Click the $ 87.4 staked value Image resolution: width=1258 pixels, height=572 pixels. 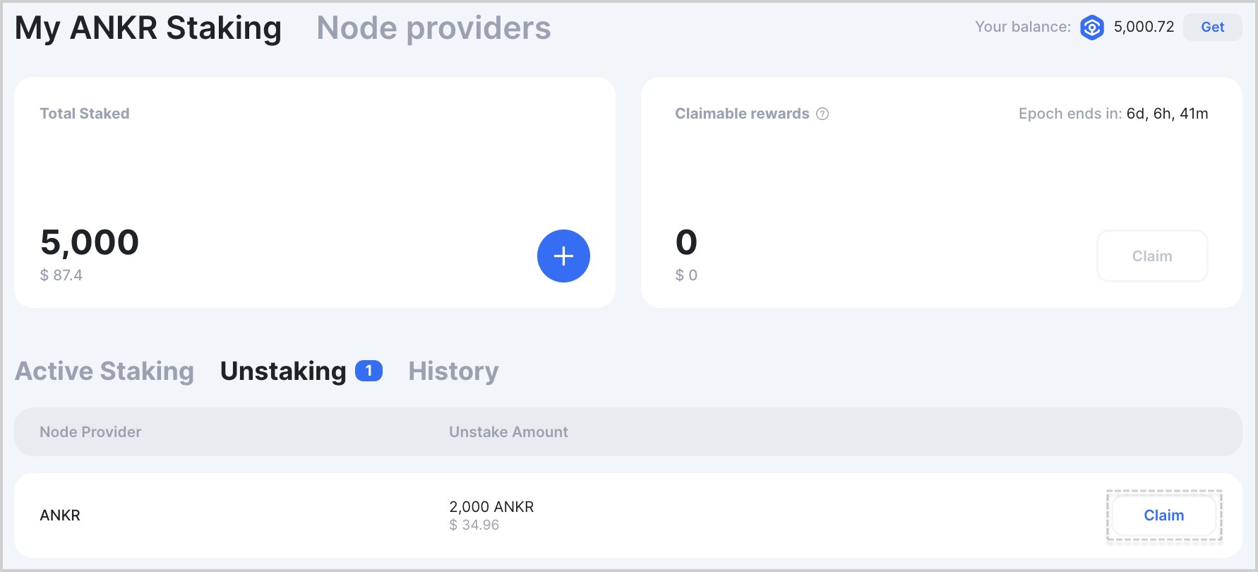(61, 275)
